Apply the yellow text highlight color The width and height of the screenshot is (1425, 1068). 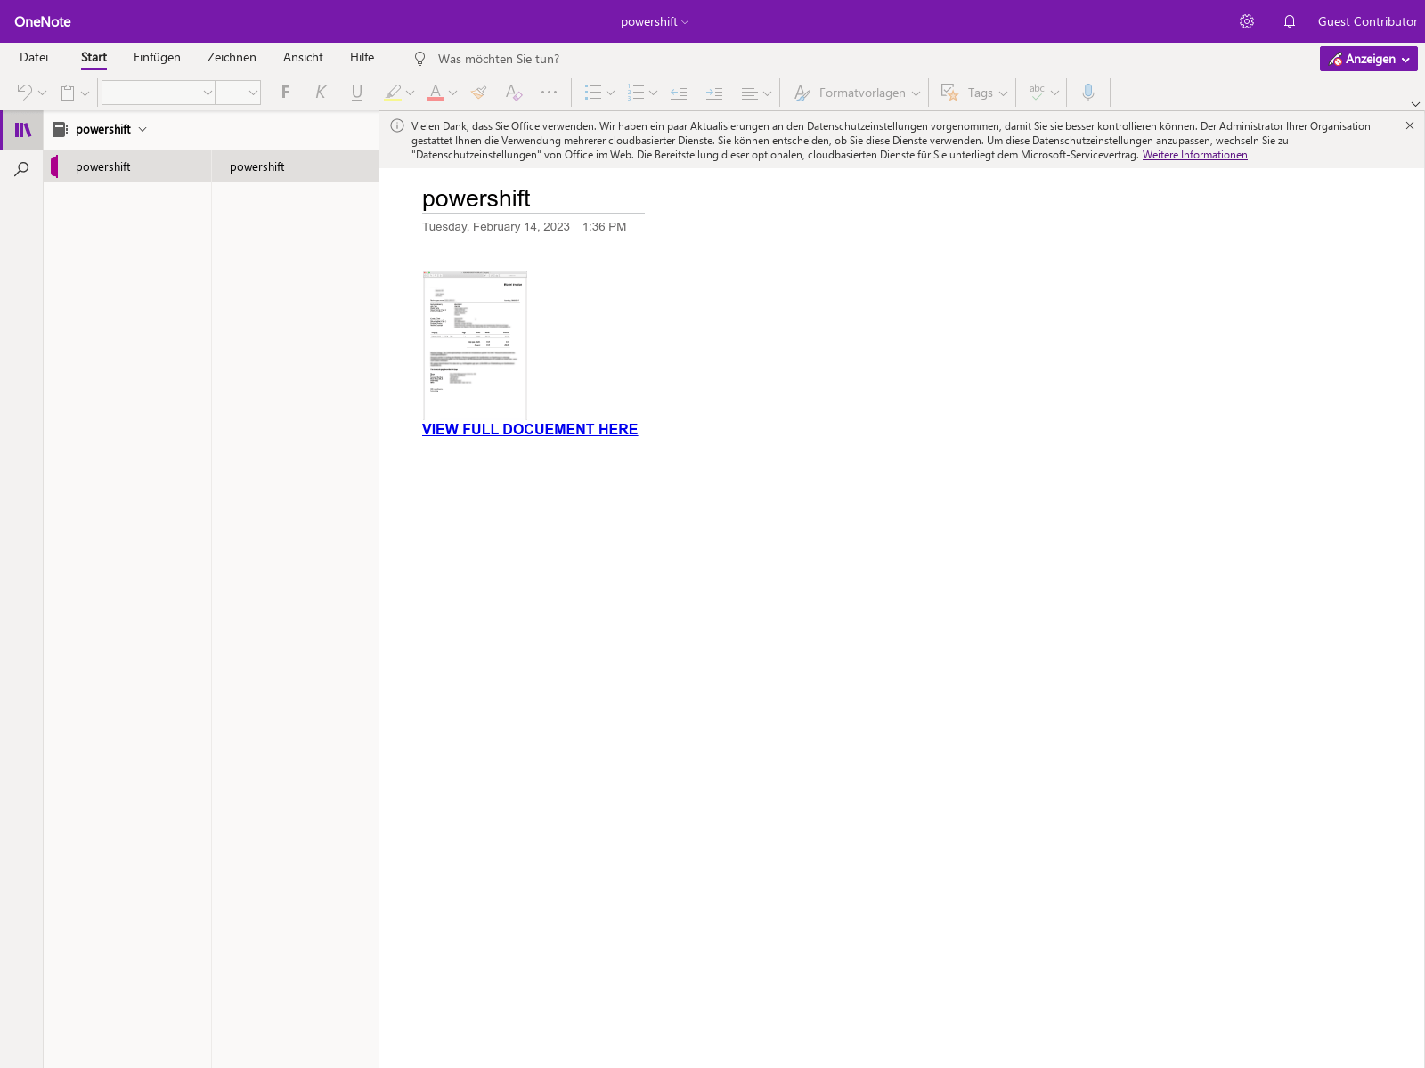(393, 93)
